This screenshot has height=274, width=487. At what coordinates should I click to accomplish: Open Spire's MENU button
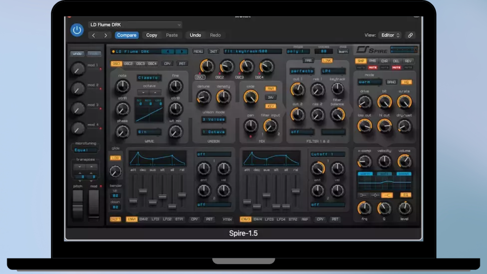[x=198, y=51]
